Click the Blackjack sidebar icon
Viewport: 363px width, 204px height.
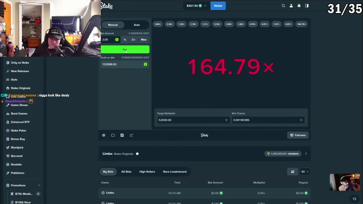tap(8, 148)
